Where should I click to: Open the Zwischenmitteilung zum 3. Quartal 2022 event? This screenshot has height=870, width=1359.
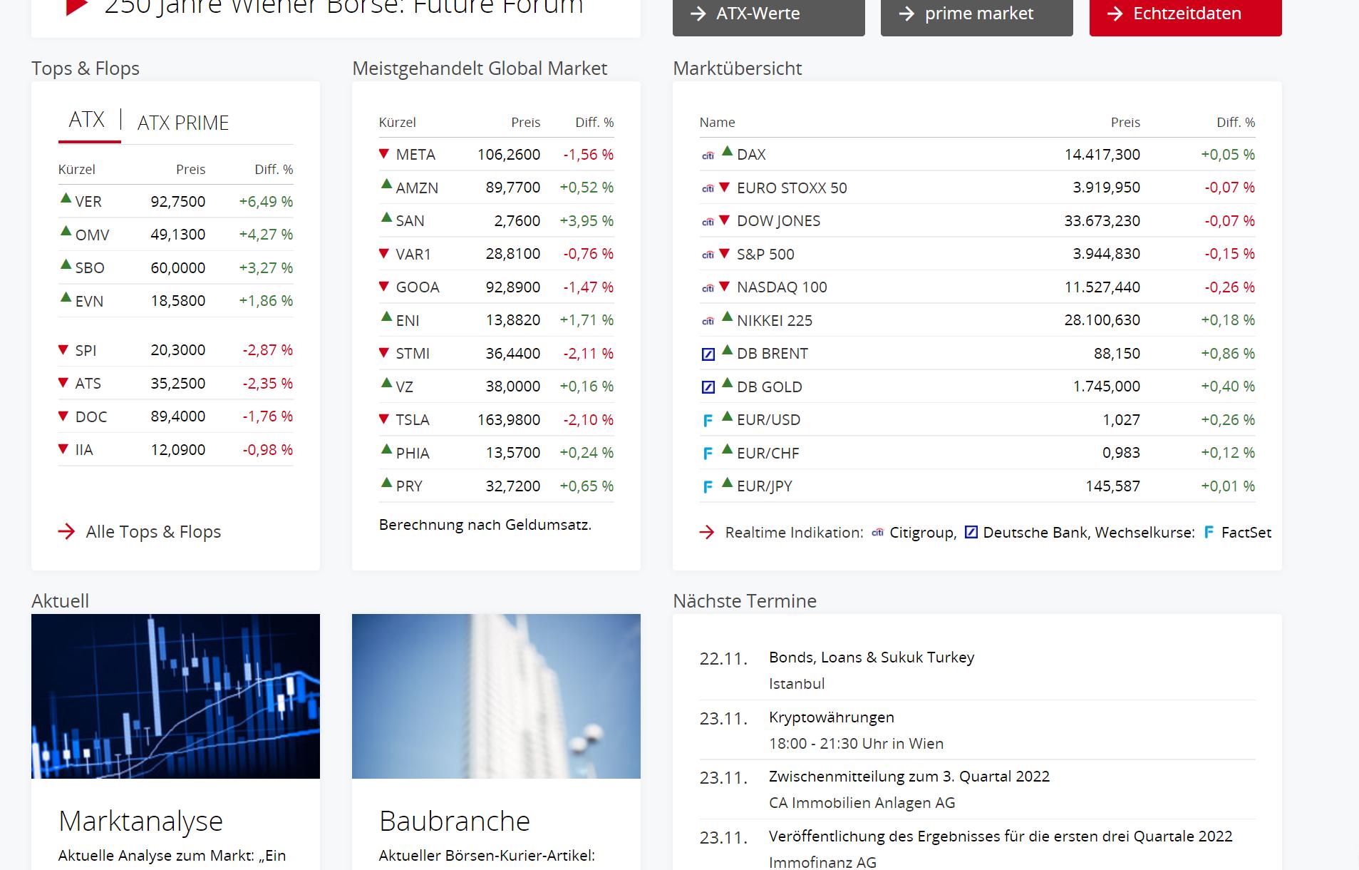(x=909, y=777)
